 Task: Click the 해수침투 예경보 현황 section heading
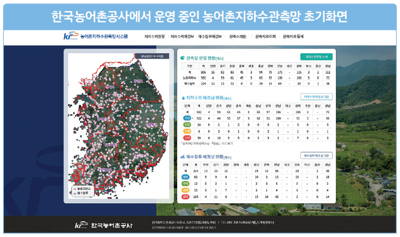pos(209,157)
